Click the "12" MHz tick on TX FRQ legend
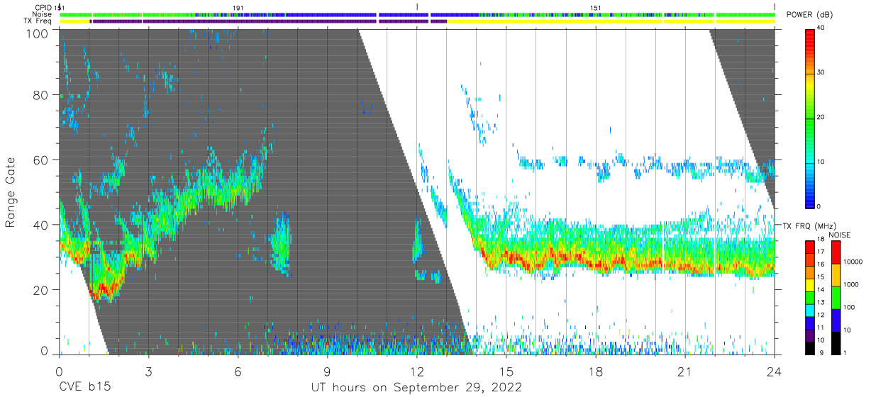871x402 pixels. tap(821, 315)
